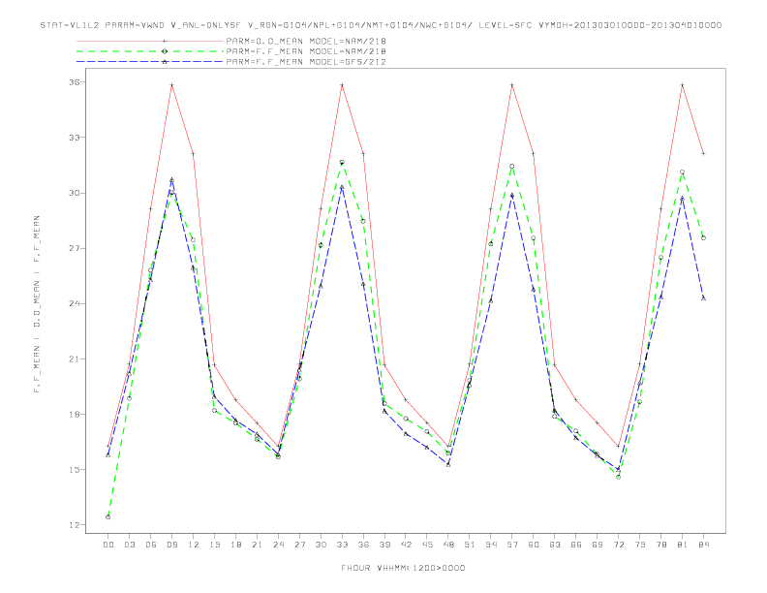767x593 pixels.
Task: Click x-axis tick label 09
Action: [171, 545]
